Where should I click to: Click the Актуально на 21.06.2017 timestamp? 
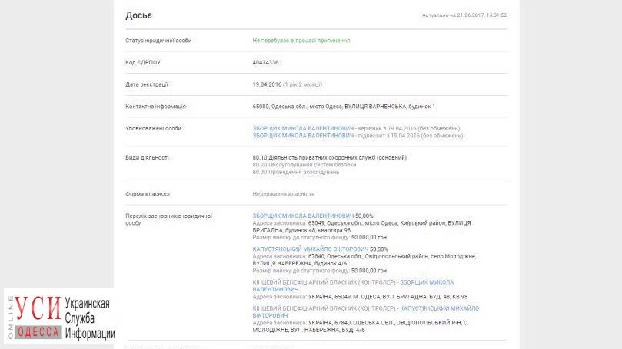click(464, 15)
